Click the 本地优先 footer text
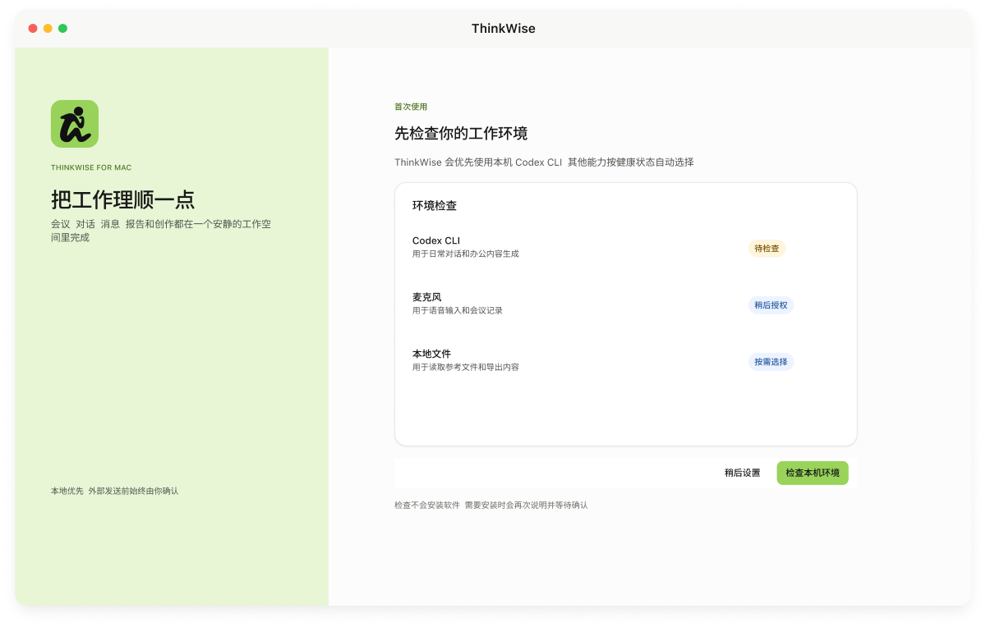 pyautogui.click(x=115, y=491)
